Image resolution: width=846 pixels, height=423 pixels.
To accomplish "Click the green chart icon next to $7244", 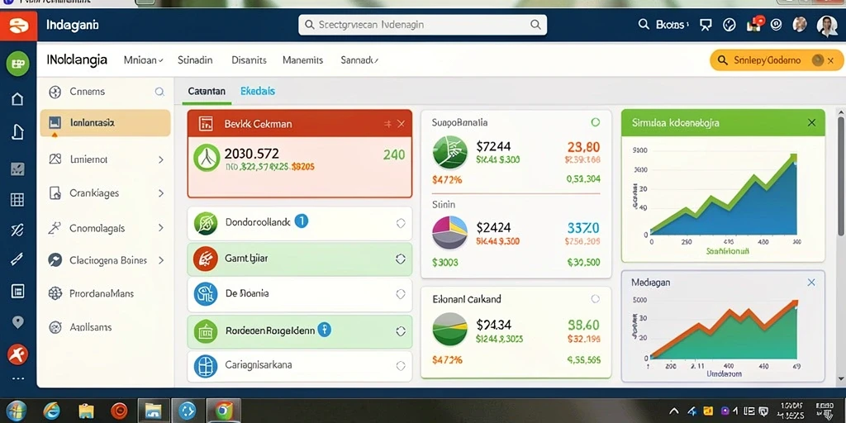I will pos(450,153).
